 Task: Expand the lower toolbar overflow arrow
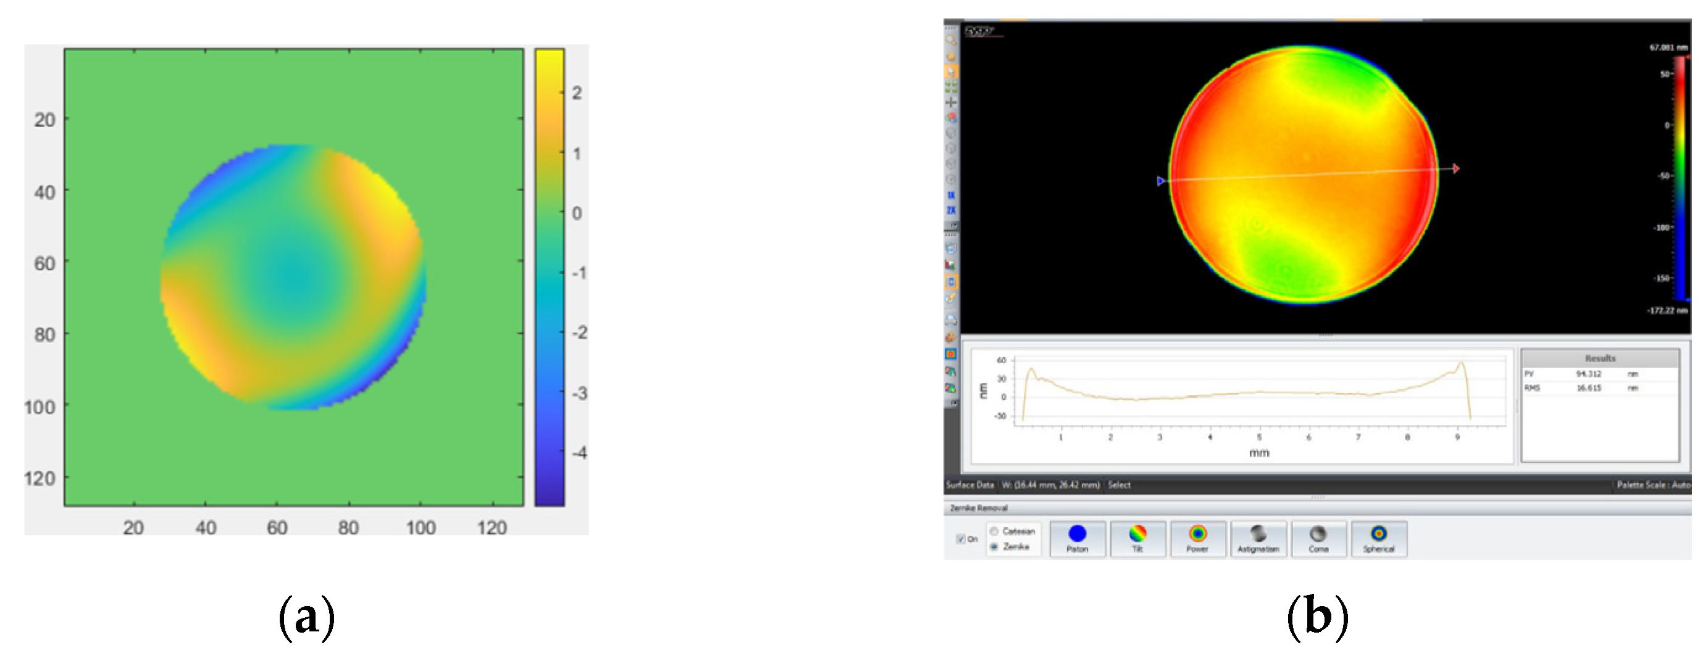(x=953, y=403)
